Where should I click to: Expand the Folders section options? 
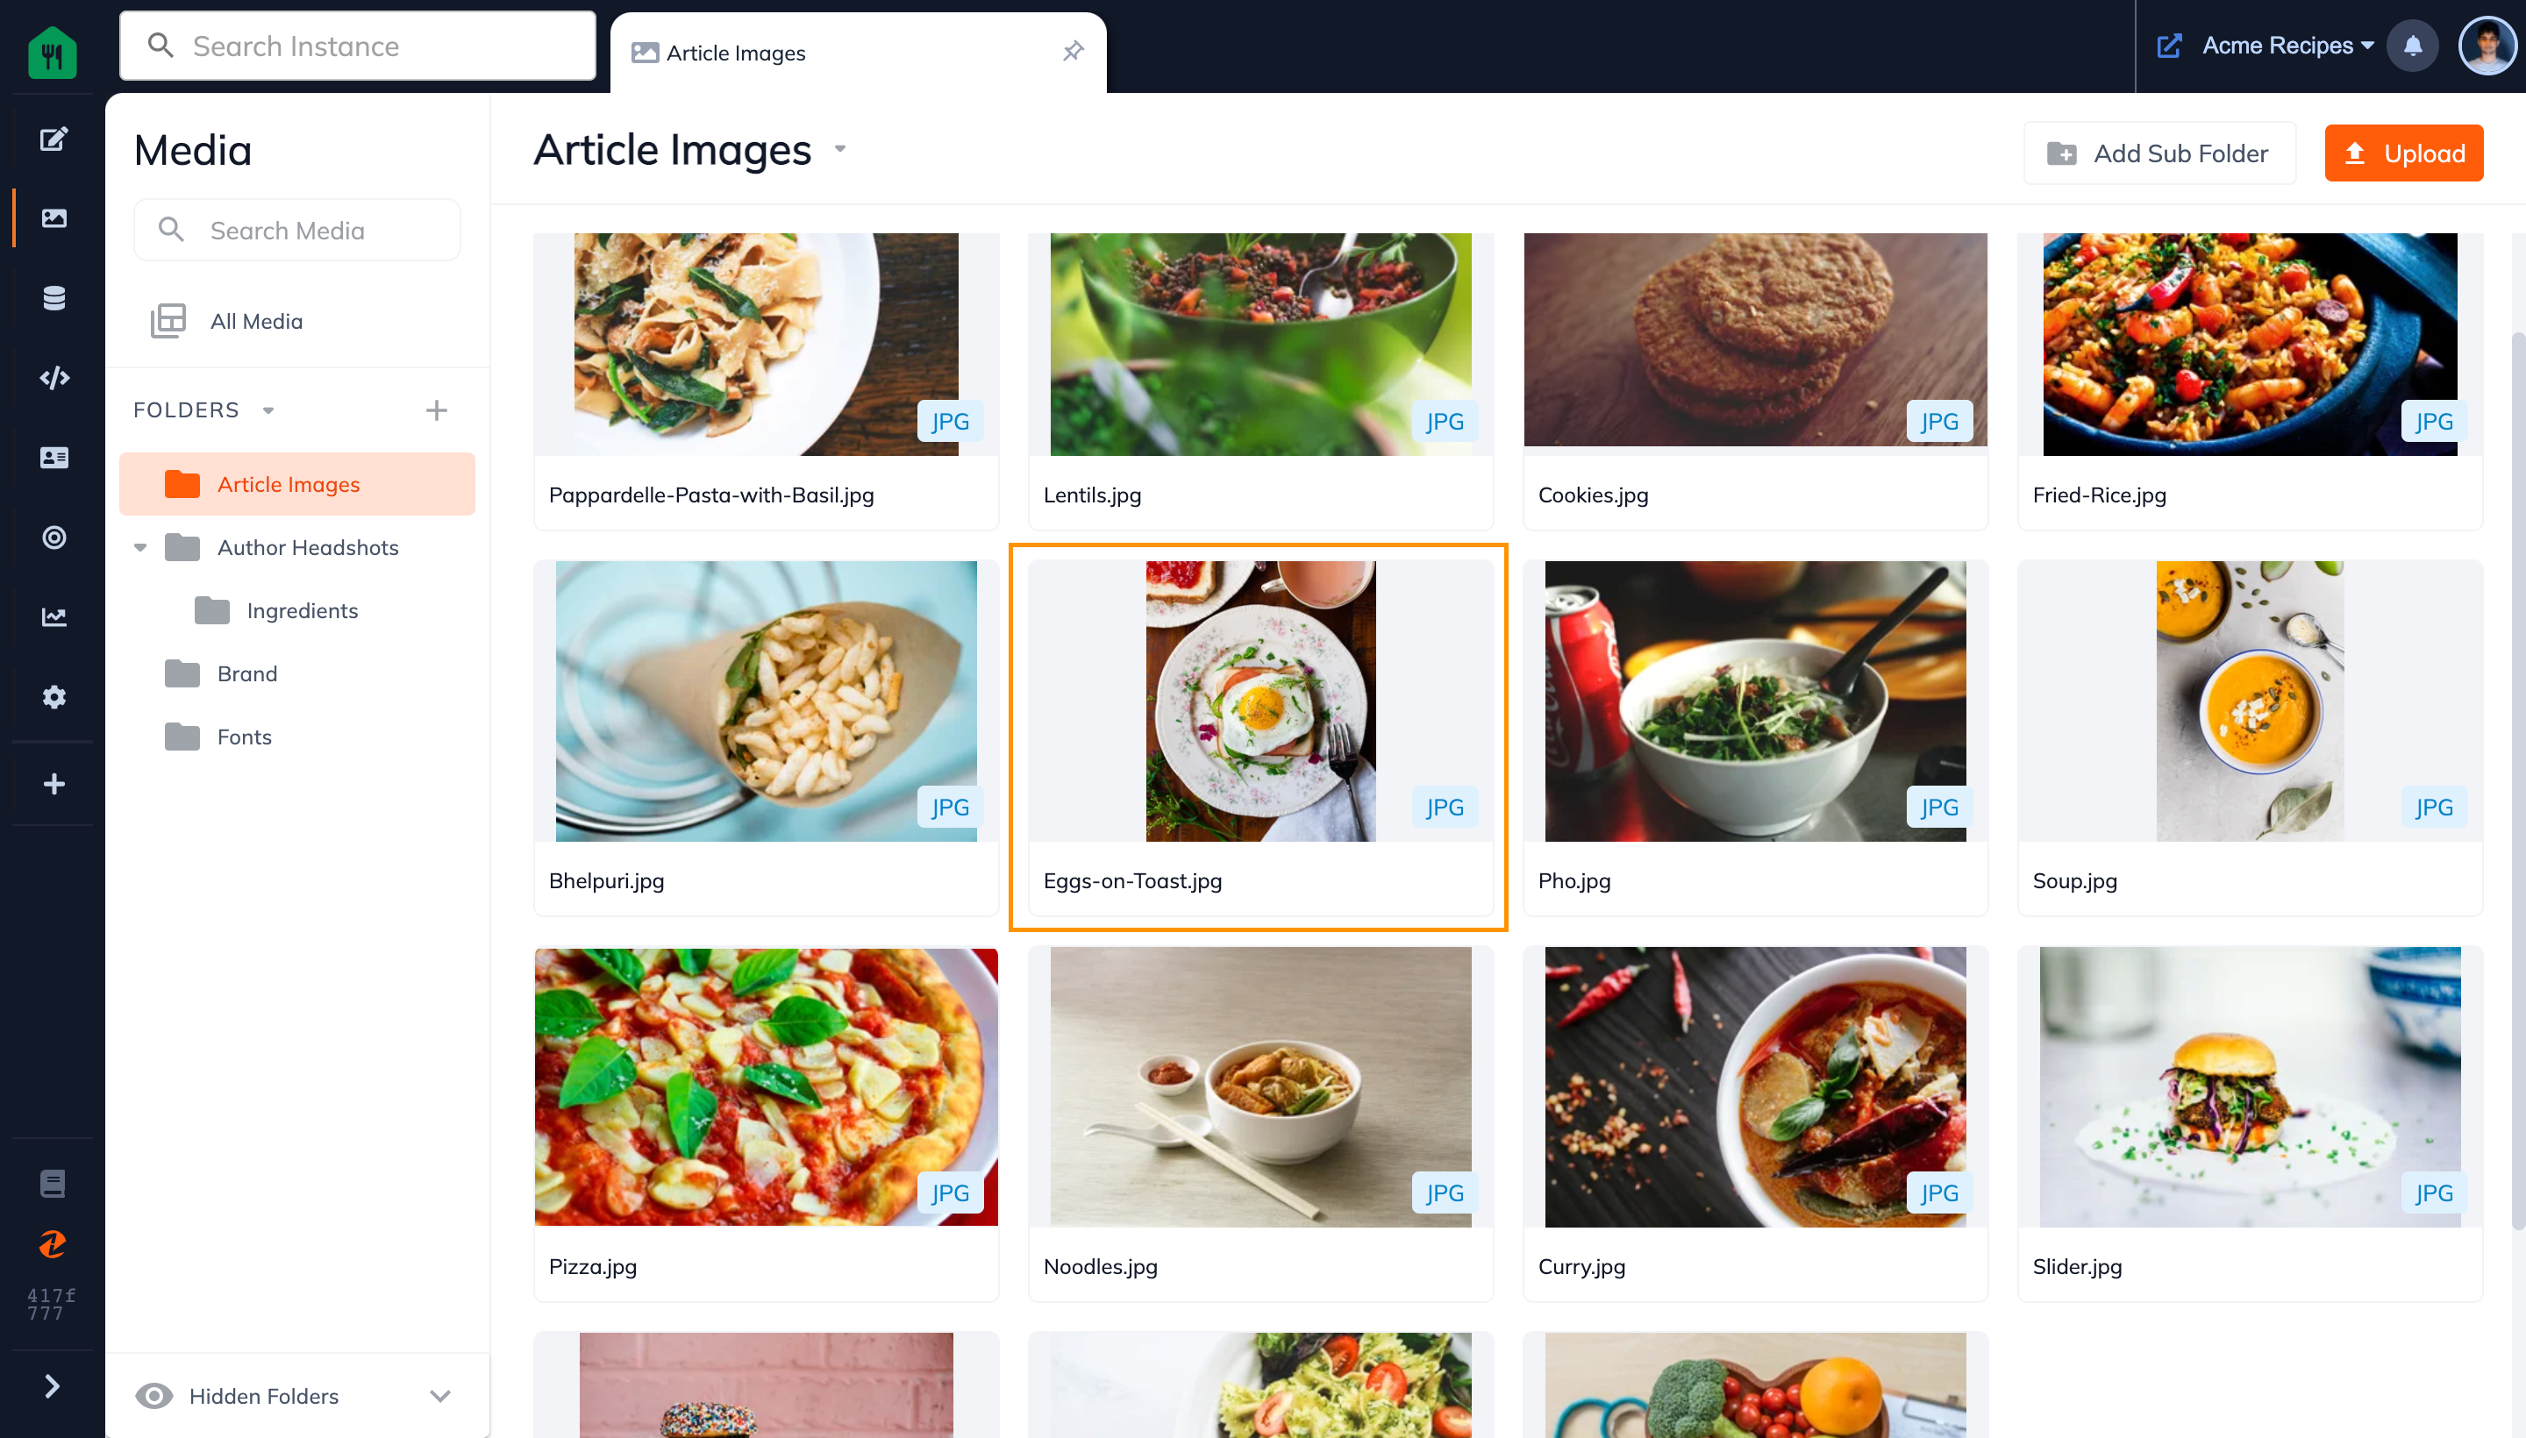tap(268, 409)
